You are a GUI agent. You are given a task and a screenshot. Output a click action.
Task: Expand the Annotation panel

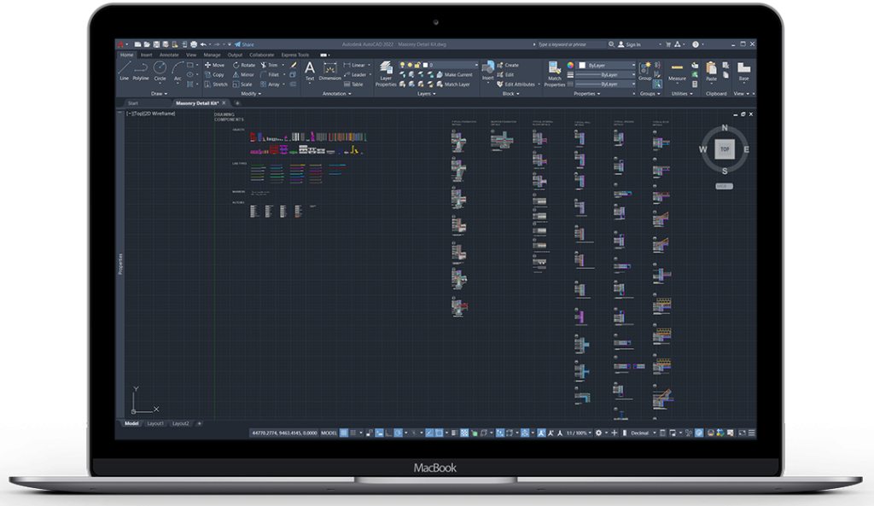336,94
